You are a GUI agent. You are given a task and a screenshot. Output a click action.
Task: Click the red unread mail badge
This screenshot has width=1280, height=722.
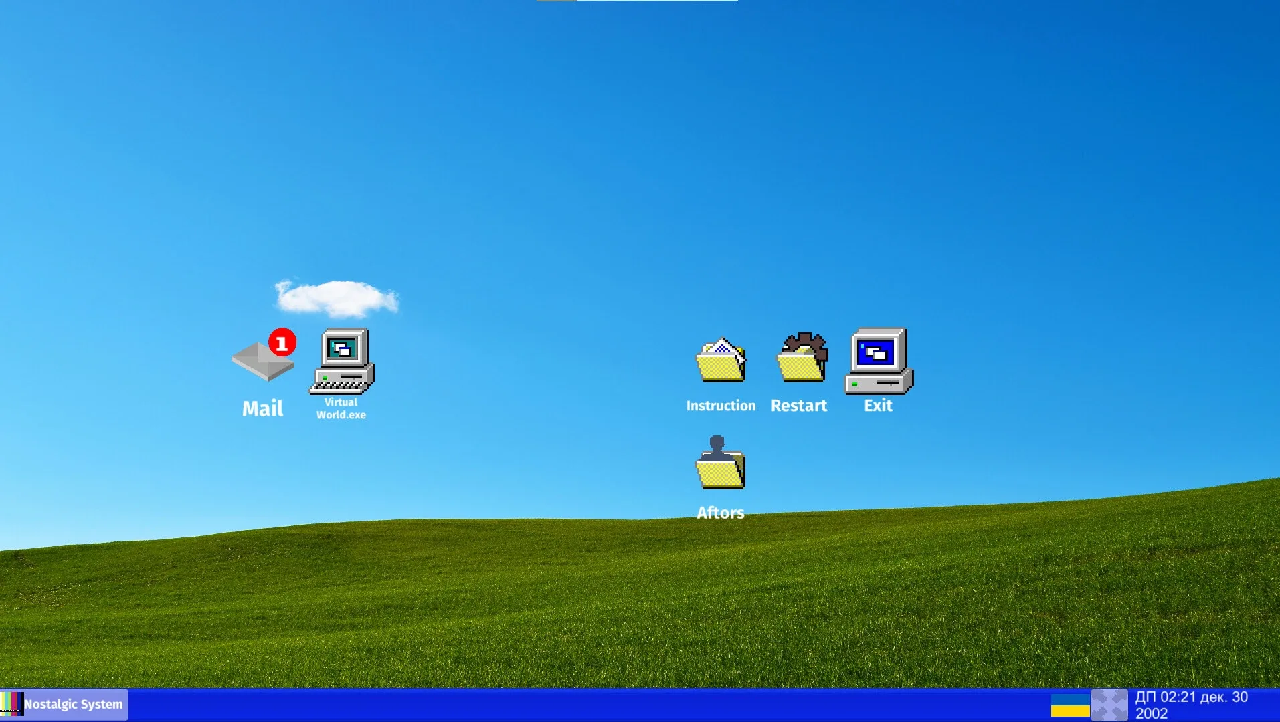click(x=282, y=343)
